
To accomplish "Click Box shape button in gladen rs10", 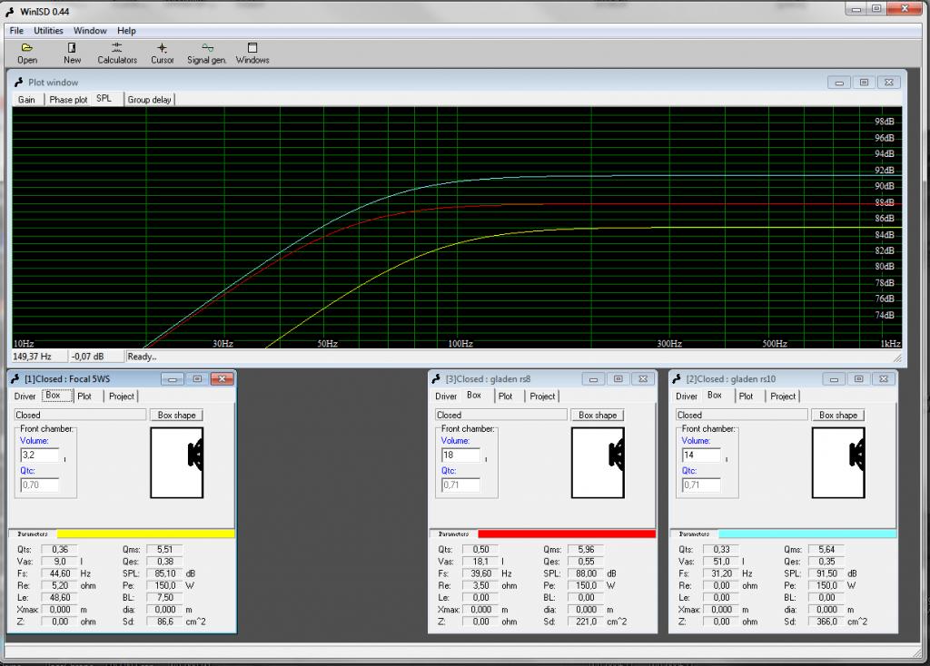I will tap(838, 415).
